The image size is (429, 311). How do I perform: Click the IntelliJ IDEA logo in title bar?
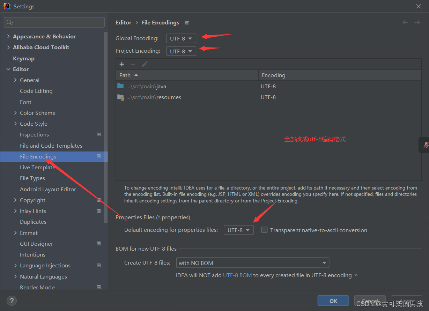[x=7, y=6]
